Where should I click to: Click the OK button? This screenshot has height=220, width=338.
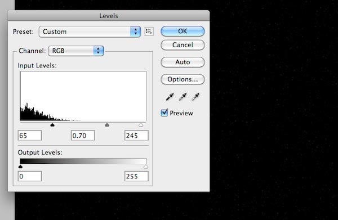click(x=183, y=31)
